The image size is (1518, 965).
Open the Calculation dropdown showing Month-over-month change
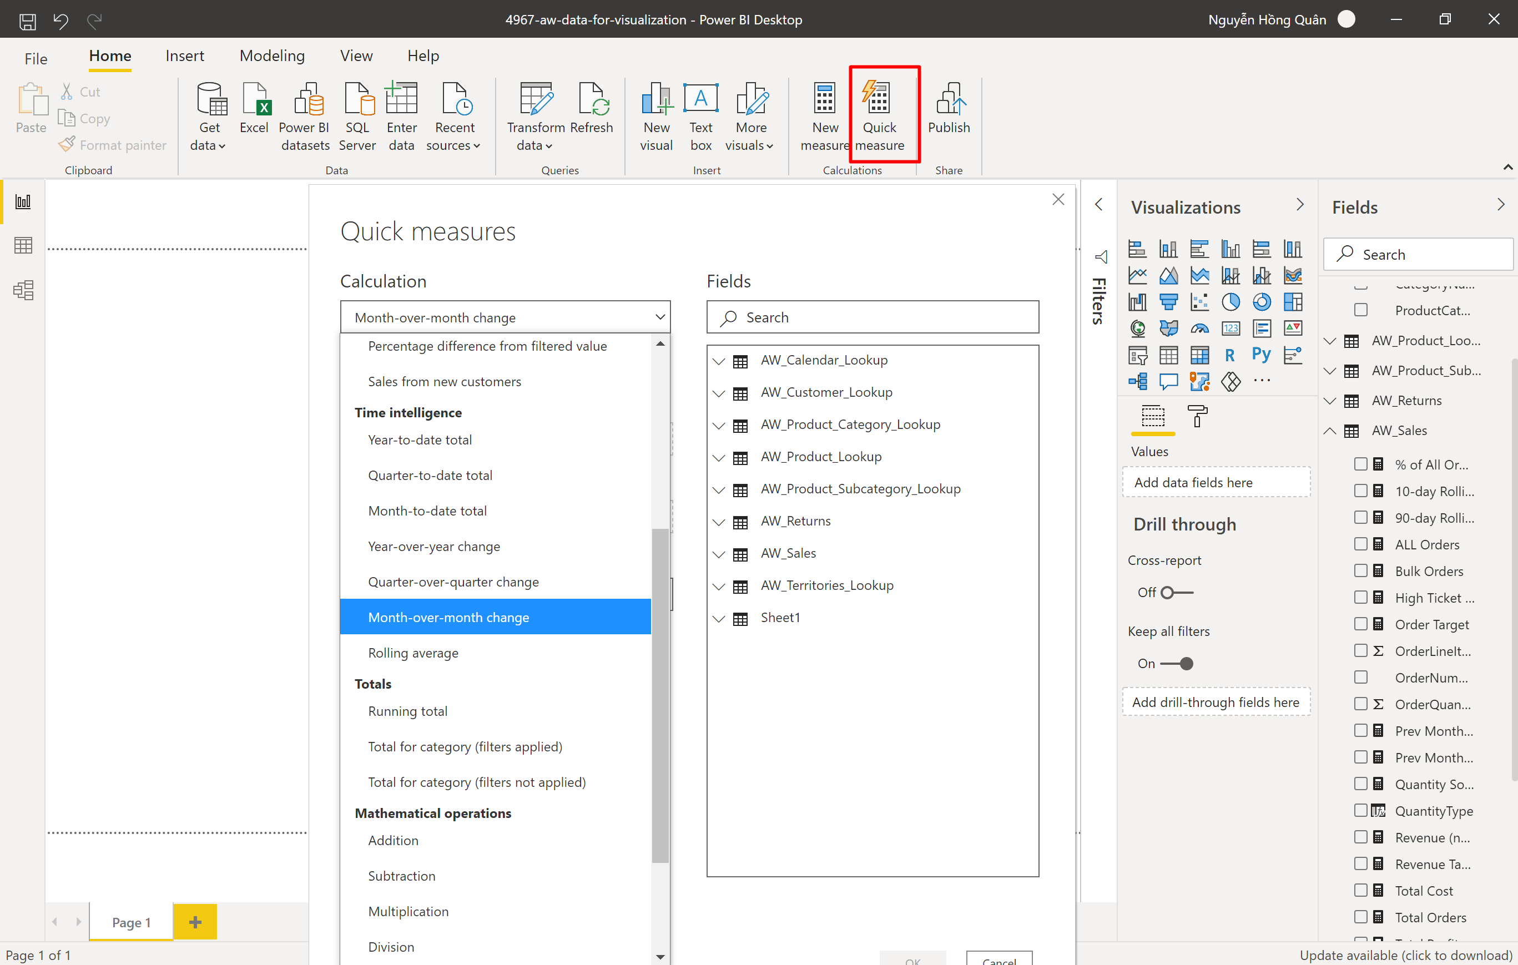(505, 317)
